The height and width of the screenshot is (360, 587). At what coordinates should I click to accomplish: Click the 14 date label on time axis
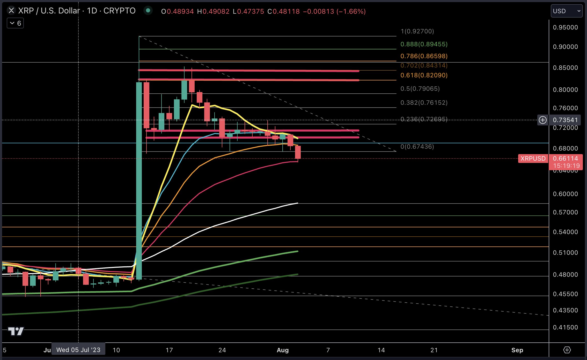tap(381, 350)
